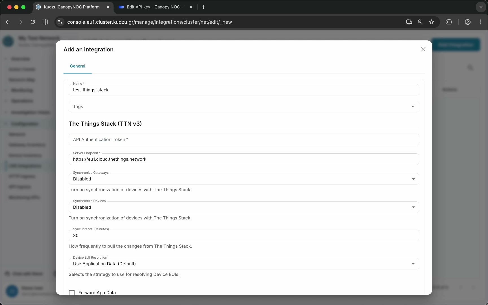Click the install app icon in address bar
The width and height of the screenshot is (488, 305).
click(x=409, y=22)
